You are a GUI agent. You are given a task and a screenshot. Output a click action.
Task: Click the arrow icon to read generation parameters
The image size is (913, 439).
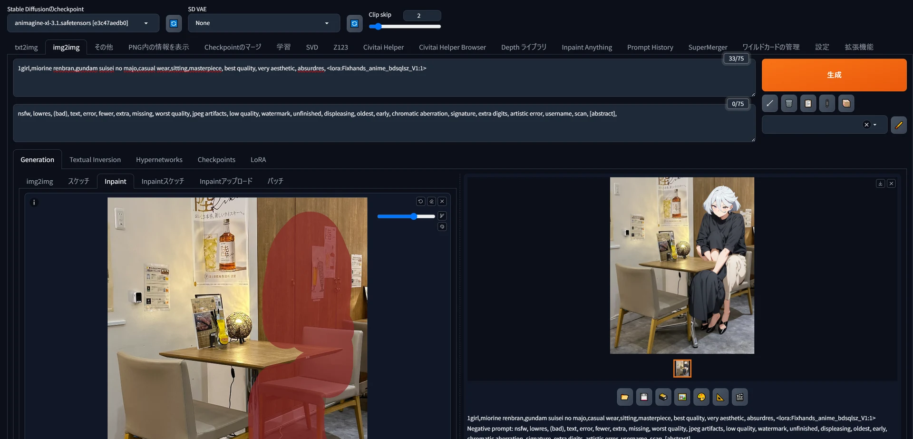coord(769,103)
